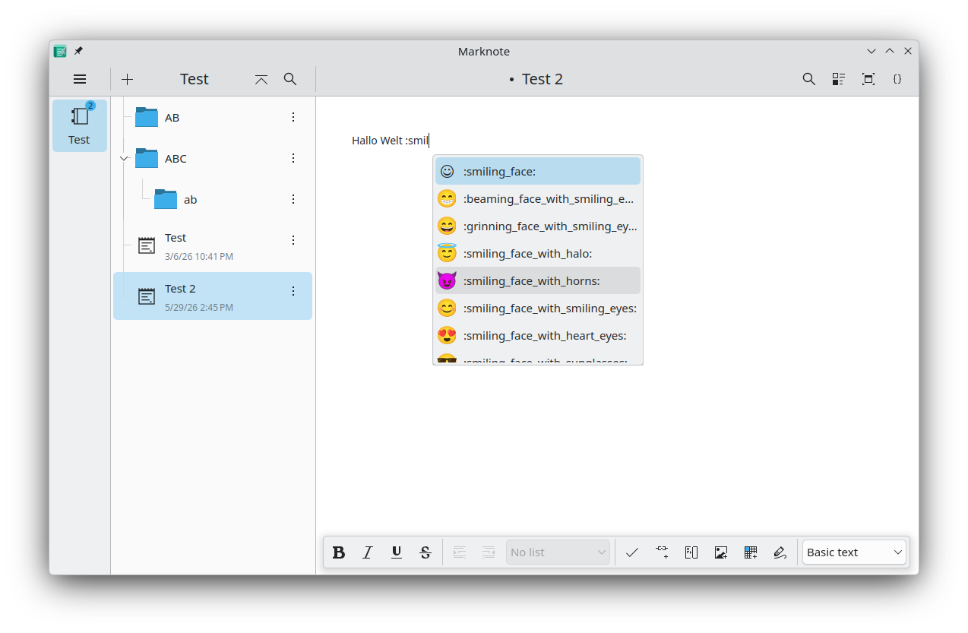Toggle bold formatting in the toolbar
Viewport: 968px width, 633px height.
339,552
